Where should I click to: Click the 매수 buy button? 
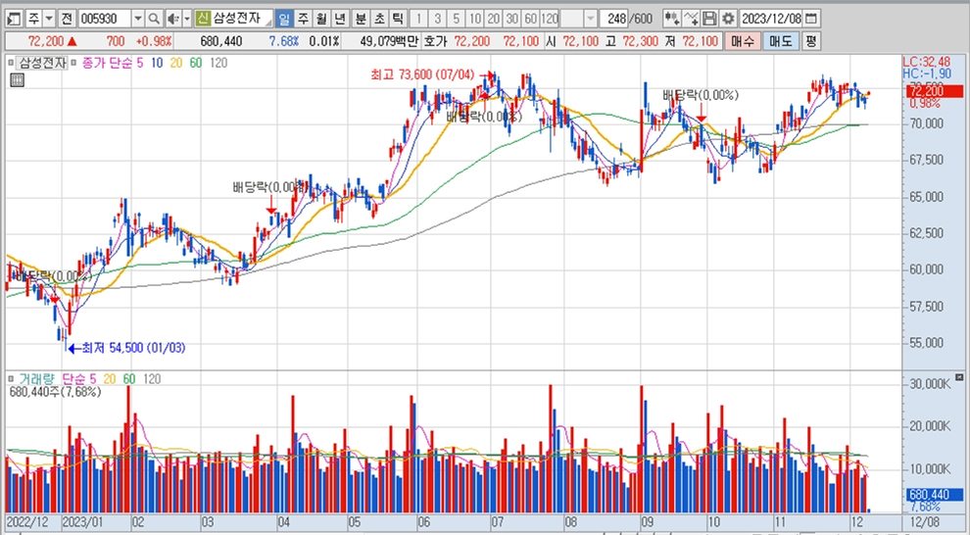pyautogui.click(x=743, y=41)
